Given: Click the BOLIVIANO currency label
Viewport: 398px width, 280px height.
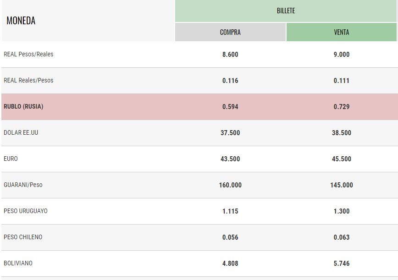Looking at the screenshot, I should click(18, 263).
